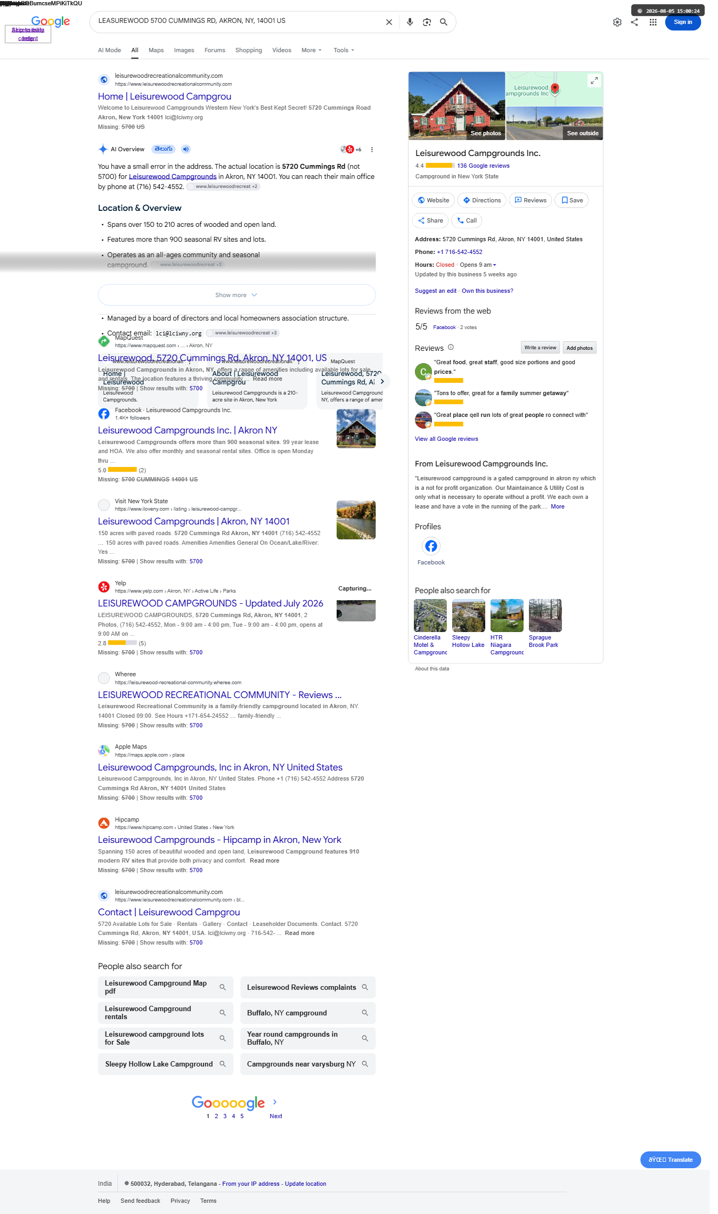Click the Share button in knowledge panel
The height and width of the screenshot is (1214, 718).
pos(430,220)
